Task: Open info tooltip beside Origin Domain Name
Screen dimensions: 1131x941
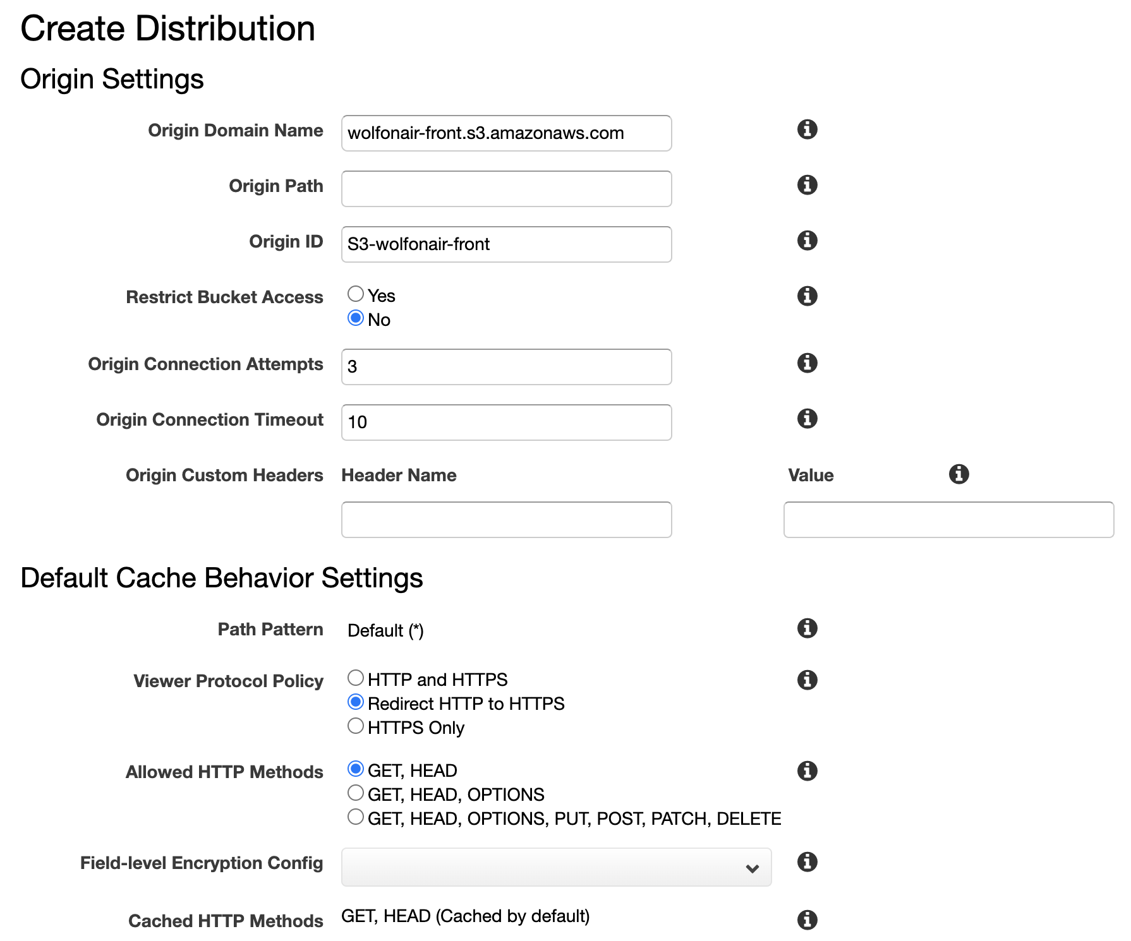Action: click(807, 130)
